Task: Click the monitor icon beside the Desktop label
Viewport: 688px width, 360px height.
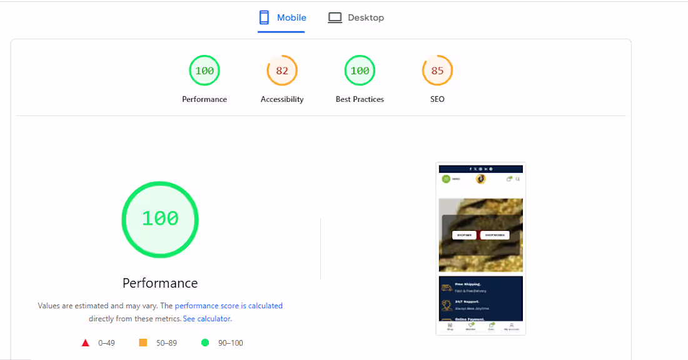Action: coord(335,17)
